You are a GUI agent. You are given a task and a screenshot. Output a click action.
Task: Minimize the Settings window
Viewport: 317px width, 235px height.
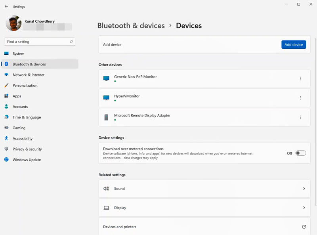pyautogui.click(x=286, y=4)
